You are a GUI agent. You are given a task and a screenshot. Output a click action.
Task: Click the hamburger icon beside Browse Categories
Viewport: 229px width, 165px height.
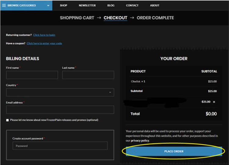point(4,5)
